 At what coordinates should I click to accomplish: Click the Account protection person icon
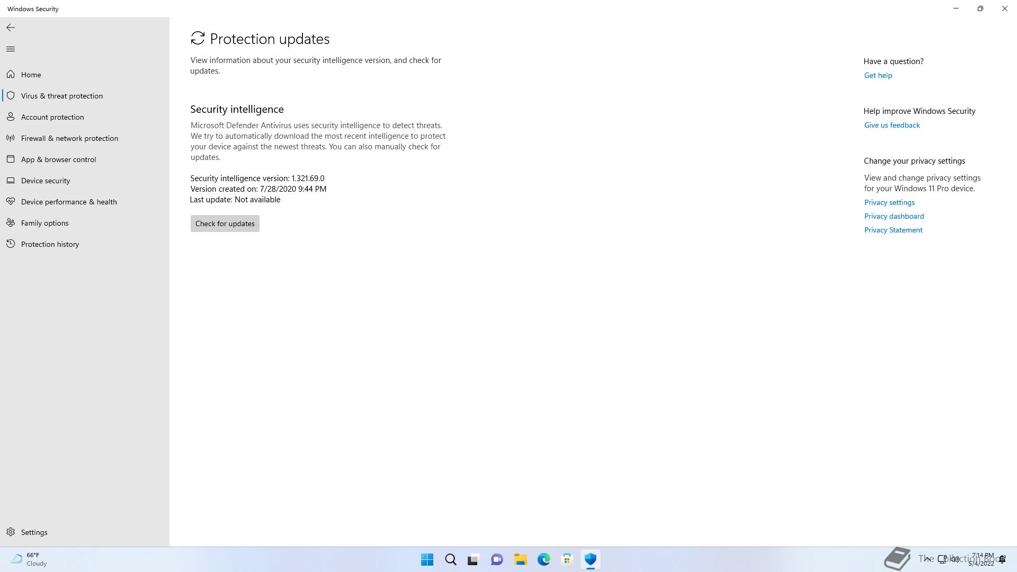point(11,117)
